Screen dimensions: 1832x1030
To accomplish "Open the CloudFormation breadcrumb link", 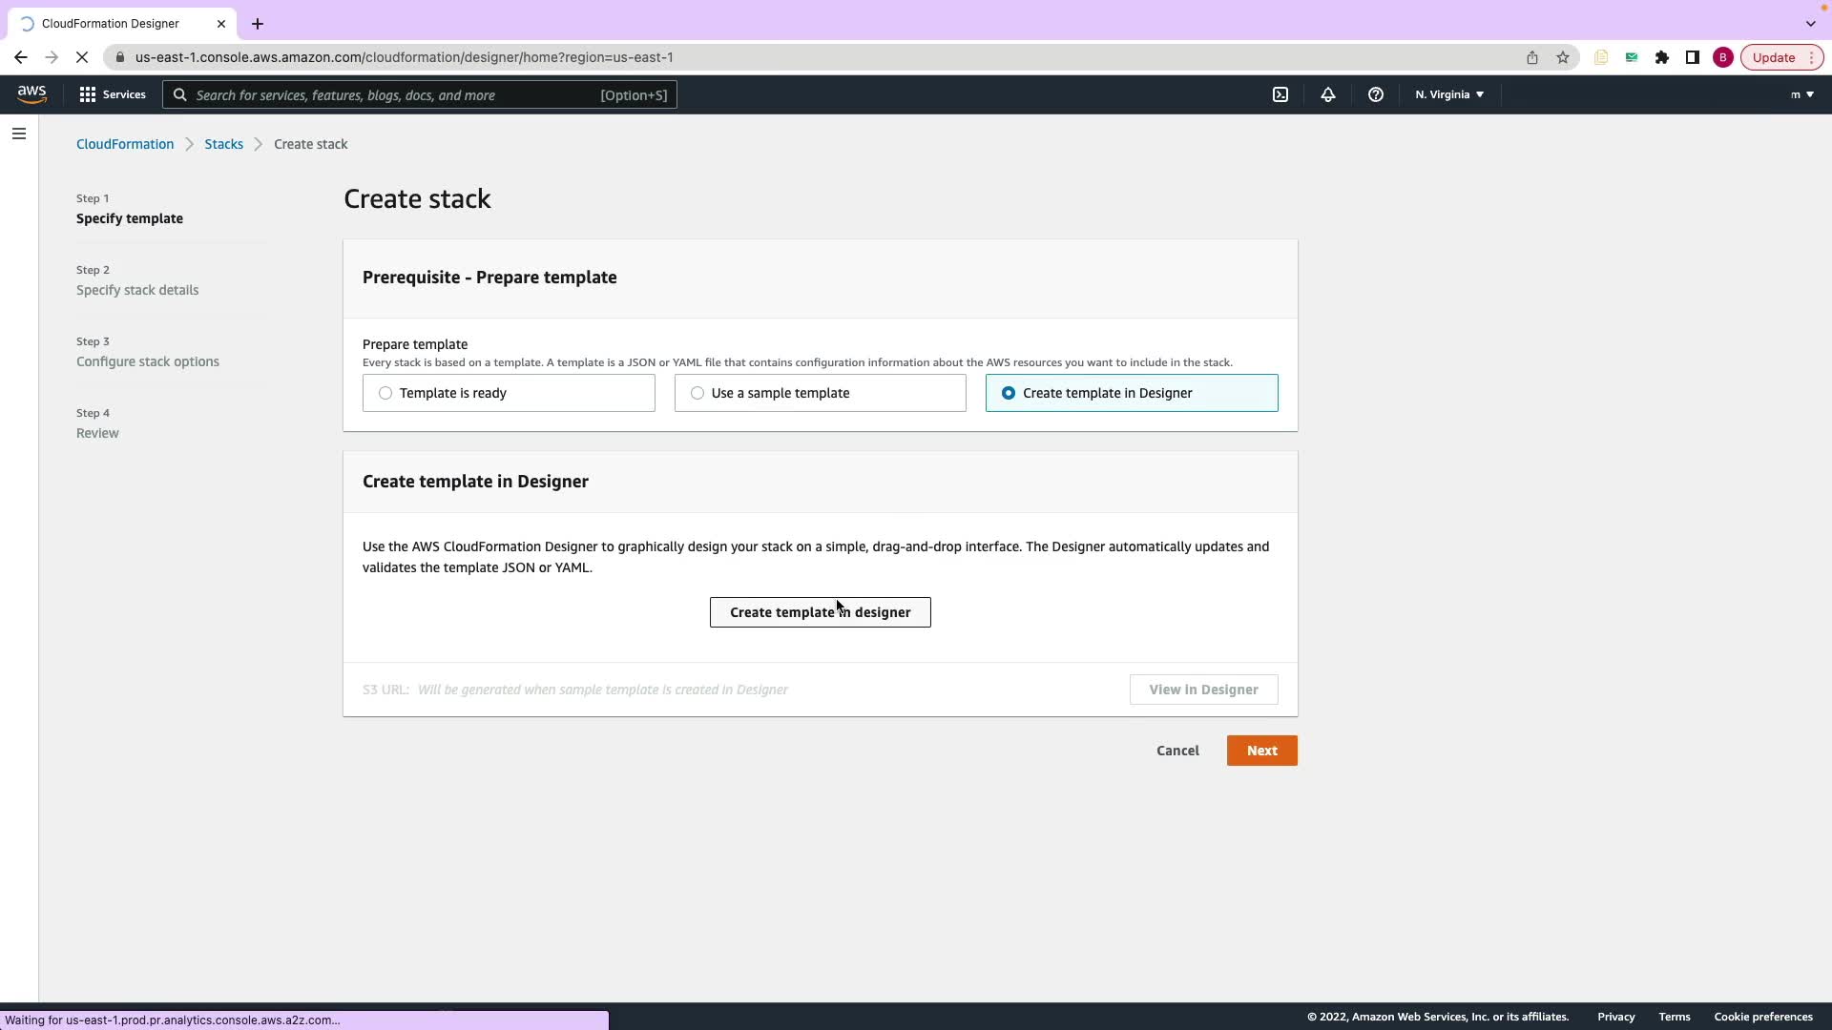I will [x=125, y=144].
